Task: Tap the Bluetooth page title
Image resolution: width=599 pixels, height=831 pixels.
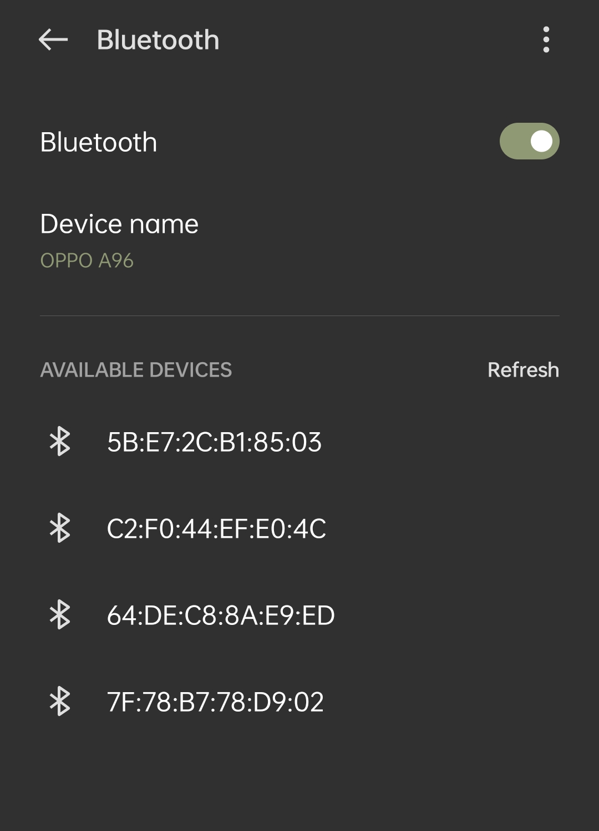Action: (x=158, y=40)
